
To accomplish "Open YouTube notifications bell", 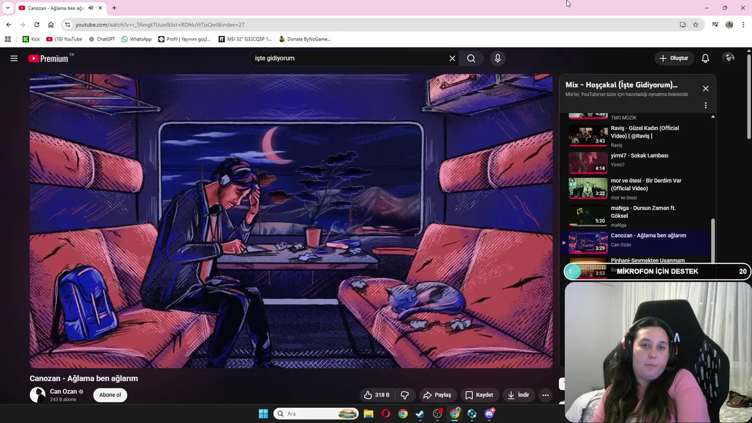I will tap(706, 58).
